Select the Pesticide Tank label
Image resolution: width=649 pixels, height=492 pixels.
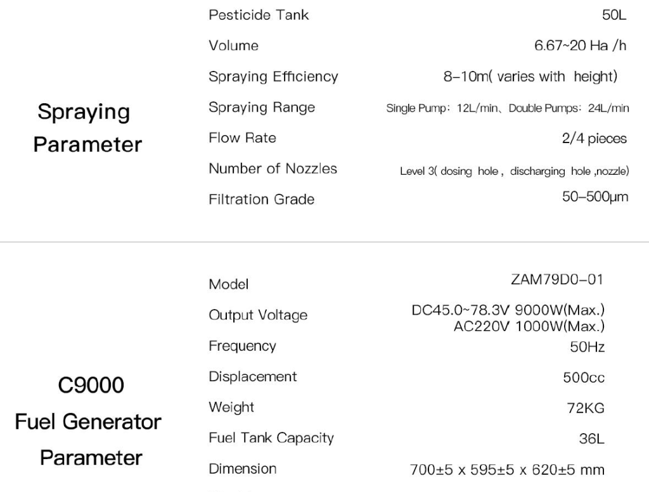click(259, 15)
